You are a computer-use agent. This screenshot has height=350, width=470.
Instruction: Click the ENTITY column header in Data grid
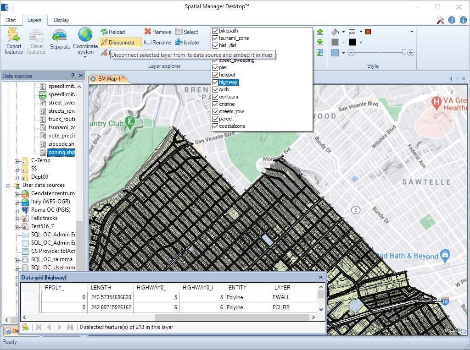coord(248,288)
